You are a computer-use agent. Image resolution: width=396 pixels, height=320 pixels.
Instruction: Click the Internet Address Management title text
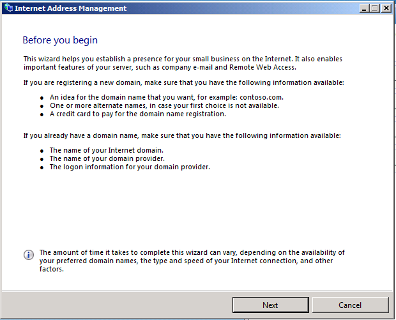tap(70, 8)
